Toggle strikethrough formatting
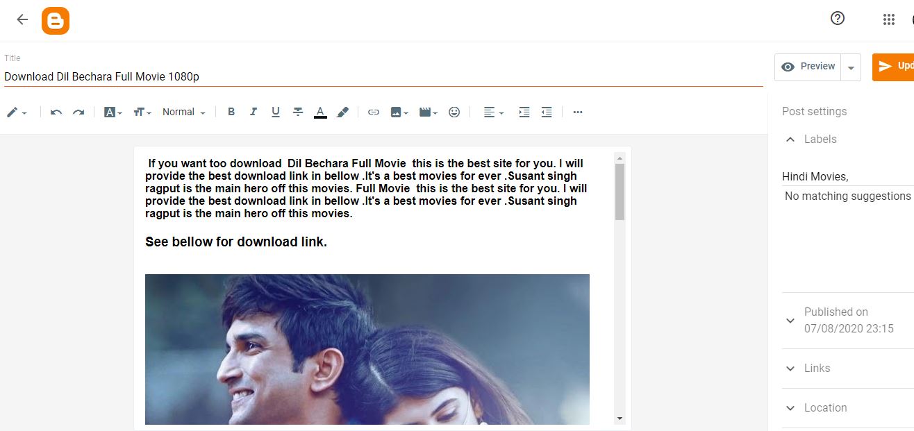 (298, 112)
